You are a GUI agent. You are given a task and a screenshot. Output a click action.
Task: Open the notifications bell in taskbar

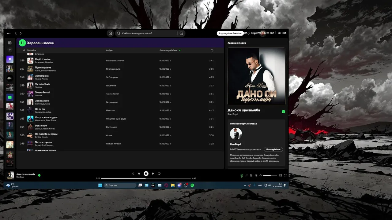[x=285, y=185]
